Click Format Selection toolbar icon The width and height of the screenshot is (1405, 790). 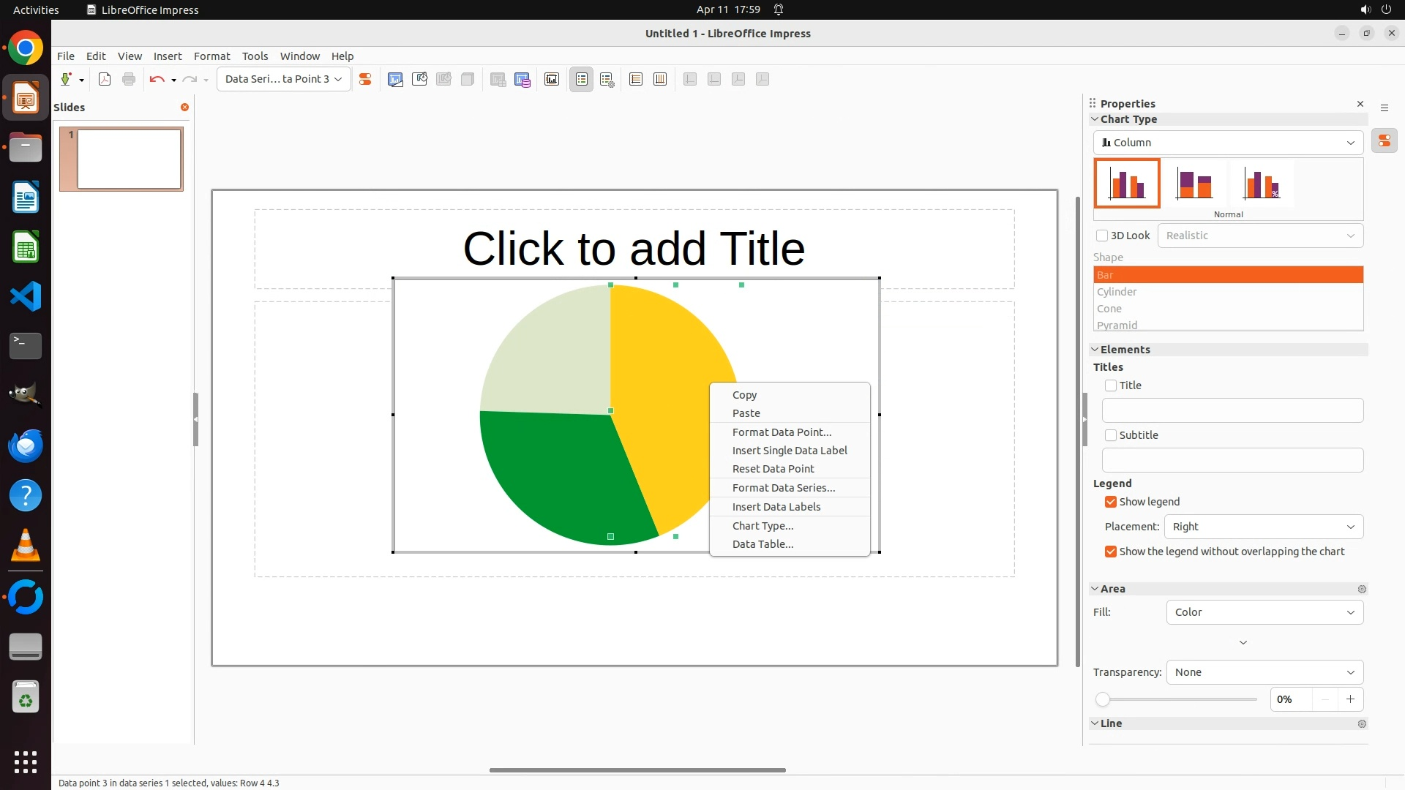click(365, 79)
